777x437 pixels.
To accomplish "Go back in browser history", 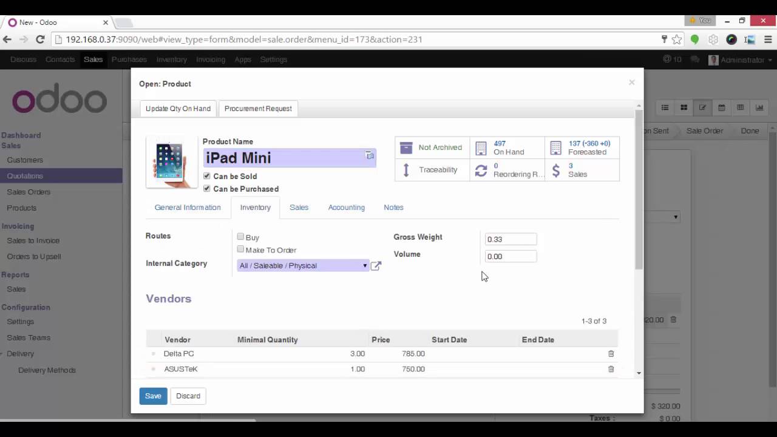I will pos(7,39).
